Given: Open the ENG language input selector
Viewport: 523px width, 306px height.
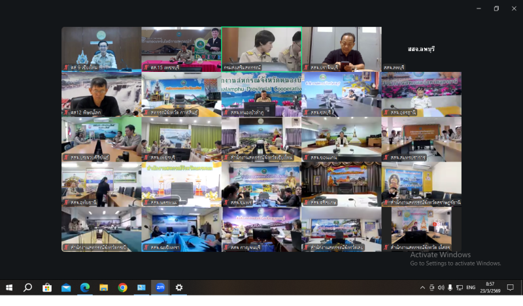Looking at the screenshot, I should tap(470, 287).
